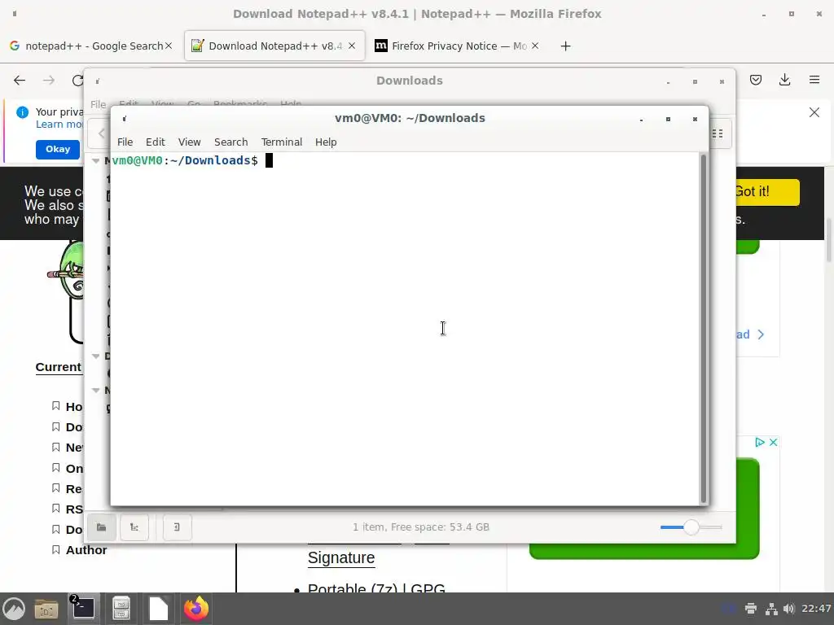This screenshot has width=834, height=625.
Task: Click the Got it! cookie button
Action: tap(767, 192)
